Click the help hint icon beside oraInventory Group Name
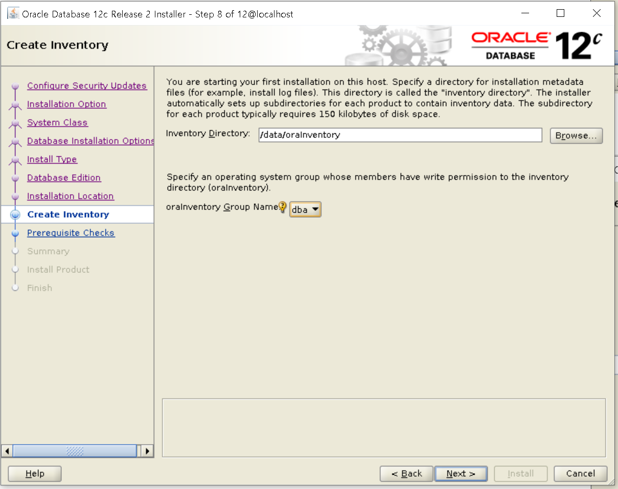 point(283,207)
